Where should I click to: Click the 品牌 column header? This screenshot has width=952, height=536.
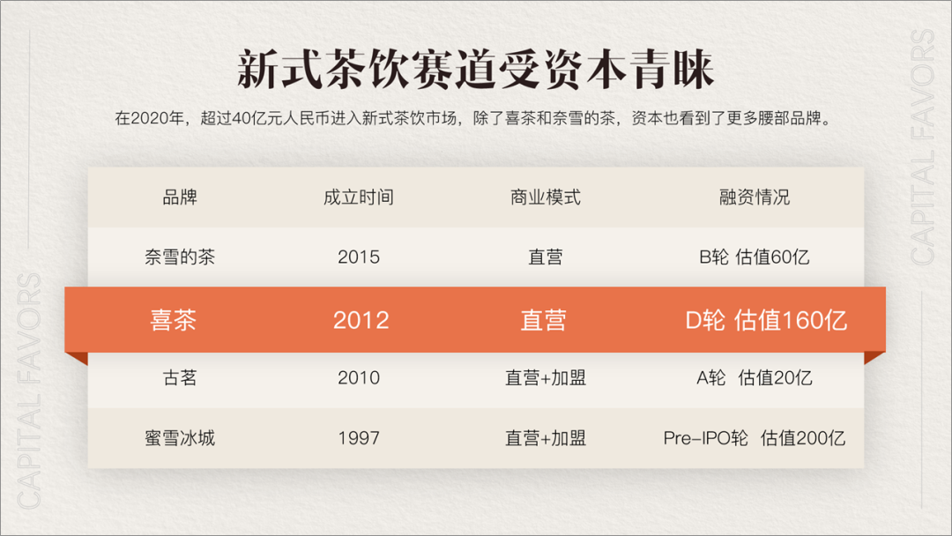180,197
